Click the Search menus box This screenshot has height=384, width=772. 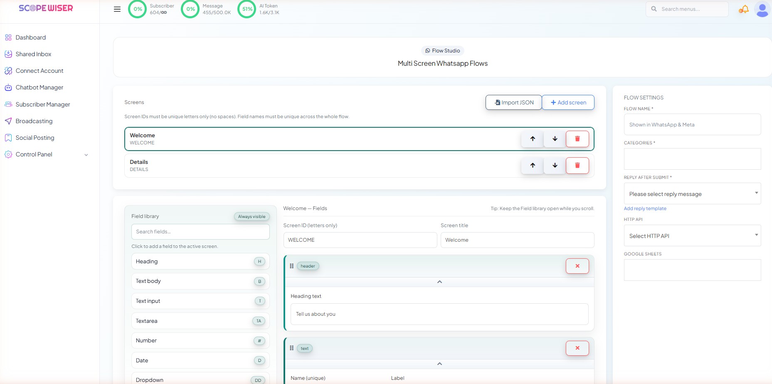(687, 9)
